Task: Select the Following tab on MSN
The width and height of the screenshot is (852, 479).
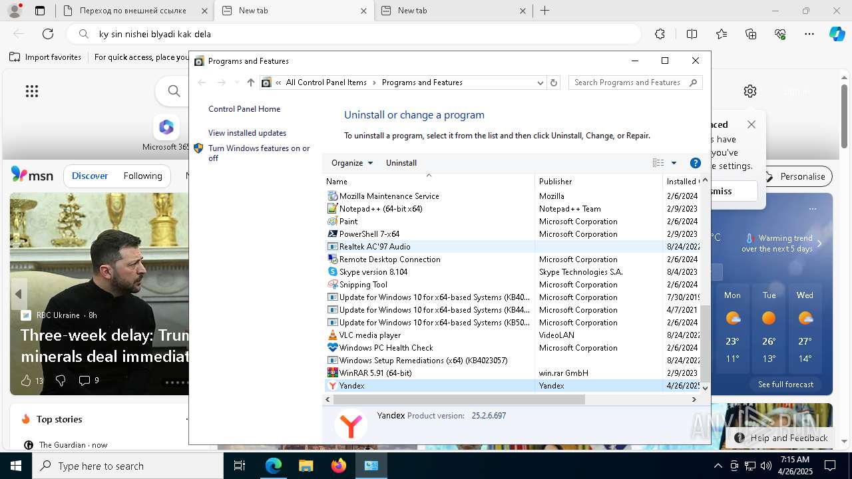Action: pos(142,176)
